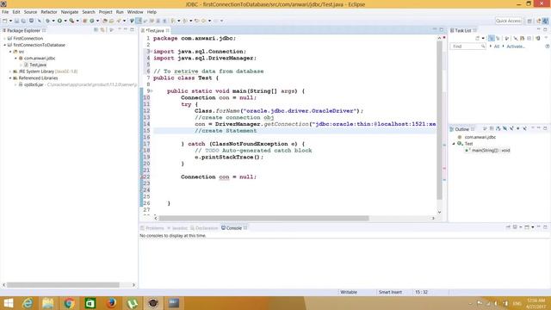
Task: Click the Open Task toolbar icon
Action: [111, 21]
